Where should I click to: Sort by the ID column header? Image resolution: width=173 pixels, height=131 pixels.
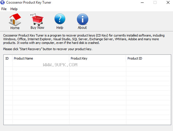pos(8,58)
